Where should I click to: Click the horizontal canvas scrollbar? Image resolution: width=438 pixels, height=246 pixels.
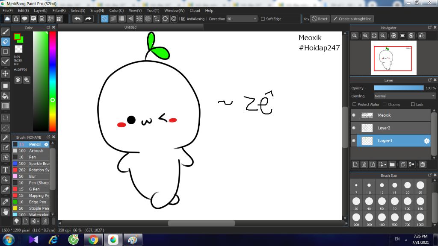point(201,223)
